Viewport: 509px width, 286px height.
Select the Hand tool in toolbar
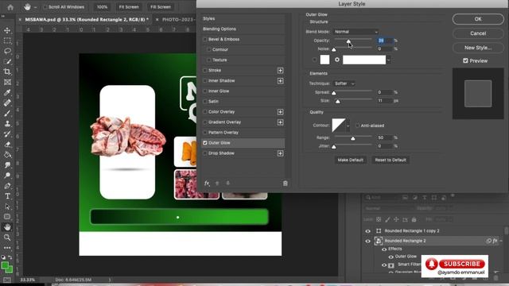[x=7, y=227]
